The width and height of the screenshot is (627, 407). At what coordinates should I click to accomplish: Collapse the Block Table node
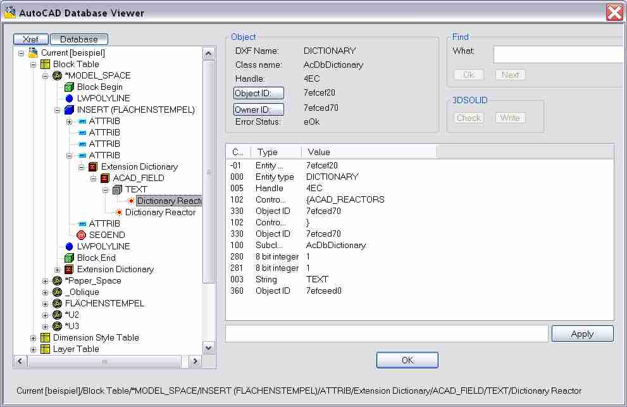33,65
